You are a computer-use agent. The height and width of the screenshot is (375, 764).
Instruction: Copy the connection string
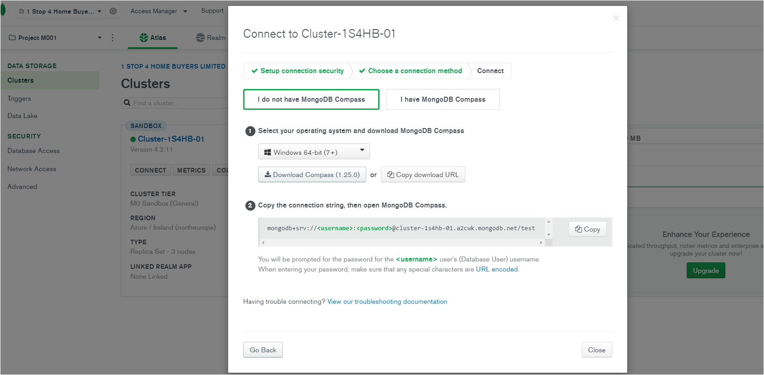[587, 229]
